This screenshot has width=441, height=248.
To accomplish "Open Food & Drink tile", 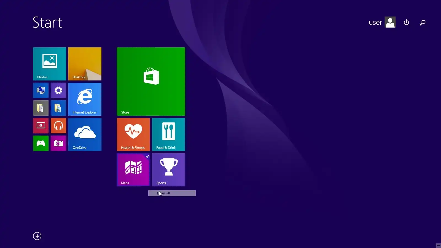I will (x=169, y=134).
